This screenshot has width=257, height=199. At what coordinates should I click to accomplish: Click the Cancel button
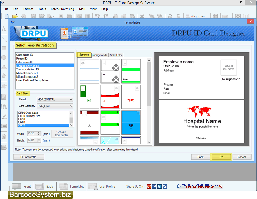242,157
